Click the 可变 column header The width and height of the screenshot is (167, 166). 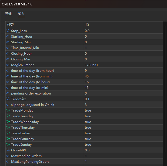(x=45, y=25)
